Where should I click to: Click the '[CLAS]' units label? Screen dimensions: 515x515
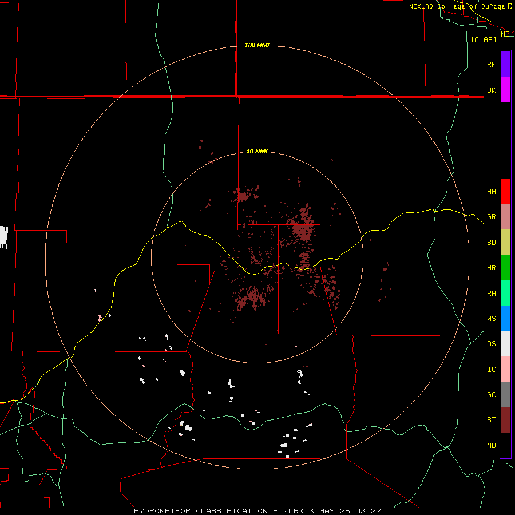pos(484,39)
